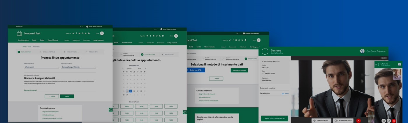Open ITA language dropdown in first window
The image size is (408, 123).
click(x=81, y=27)
